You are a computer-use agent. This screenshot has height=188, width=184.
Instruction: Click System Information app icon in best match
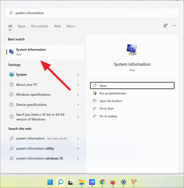pyautogui.click(x=11, y=52)
